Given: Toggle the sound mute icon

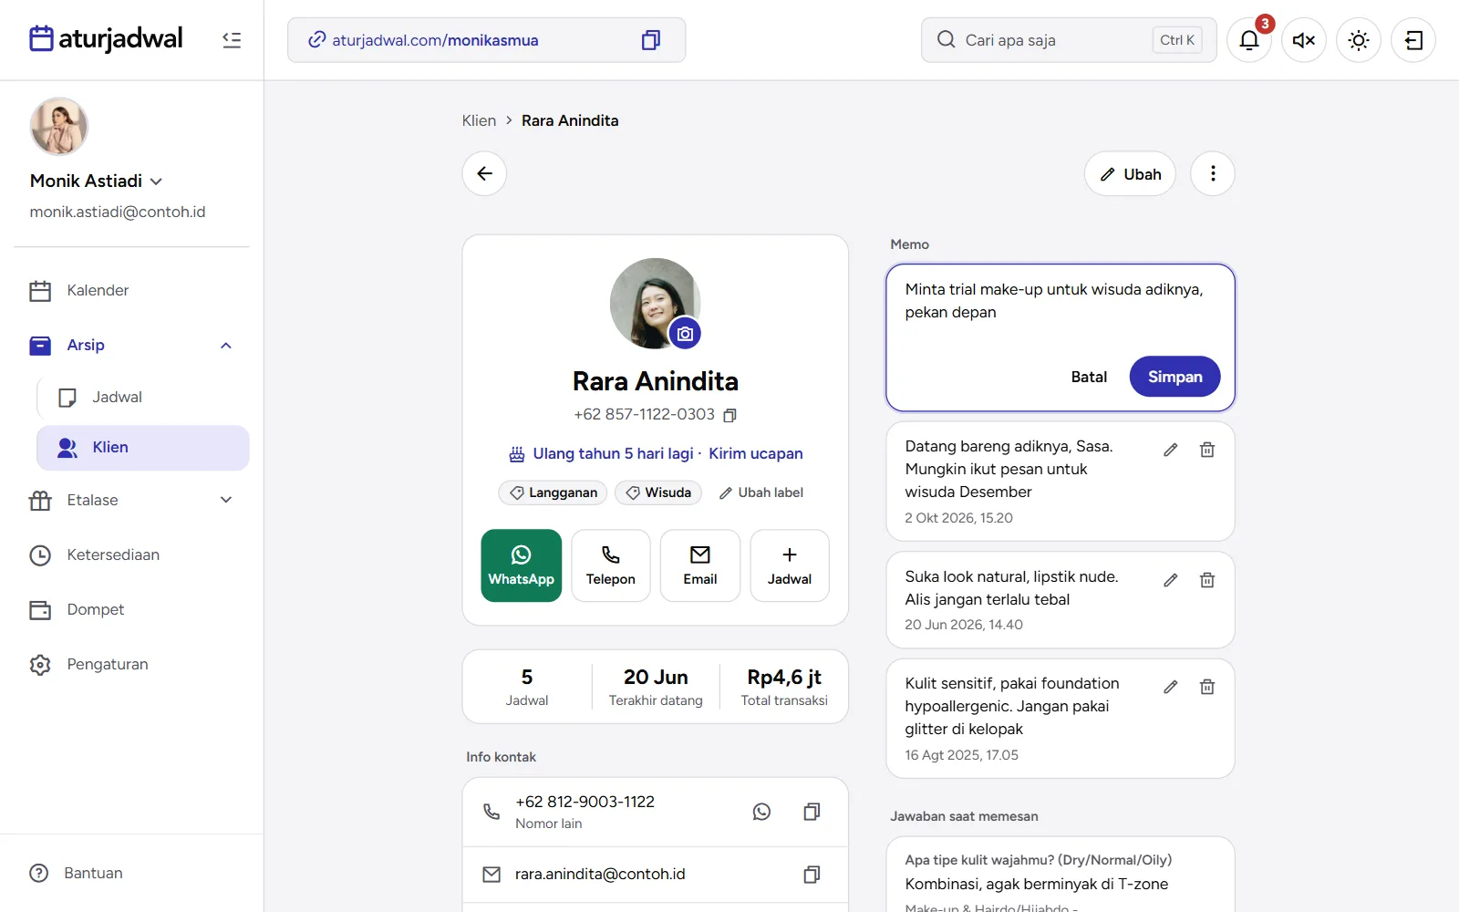Looking at the screenshot, I should click(1304, 40).
